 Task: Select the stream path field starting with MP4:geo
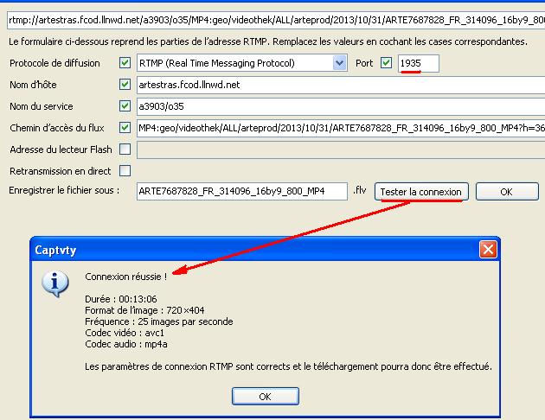tap(337, 128)
